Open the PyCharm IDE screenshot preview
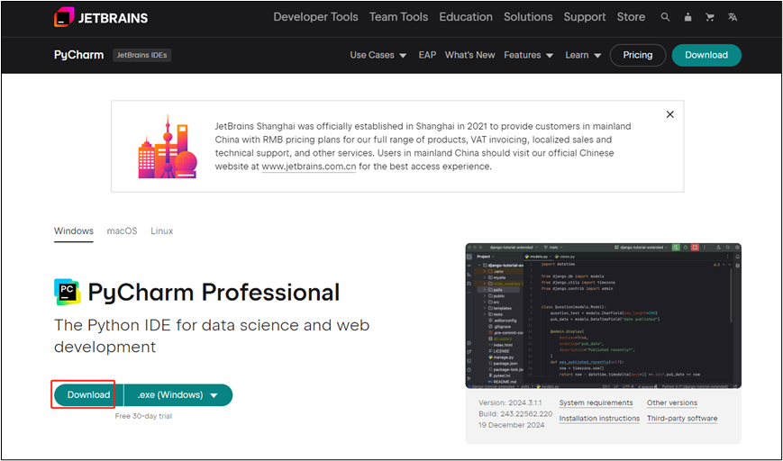This screenshot has width=783, height=461. click(603, 316)
